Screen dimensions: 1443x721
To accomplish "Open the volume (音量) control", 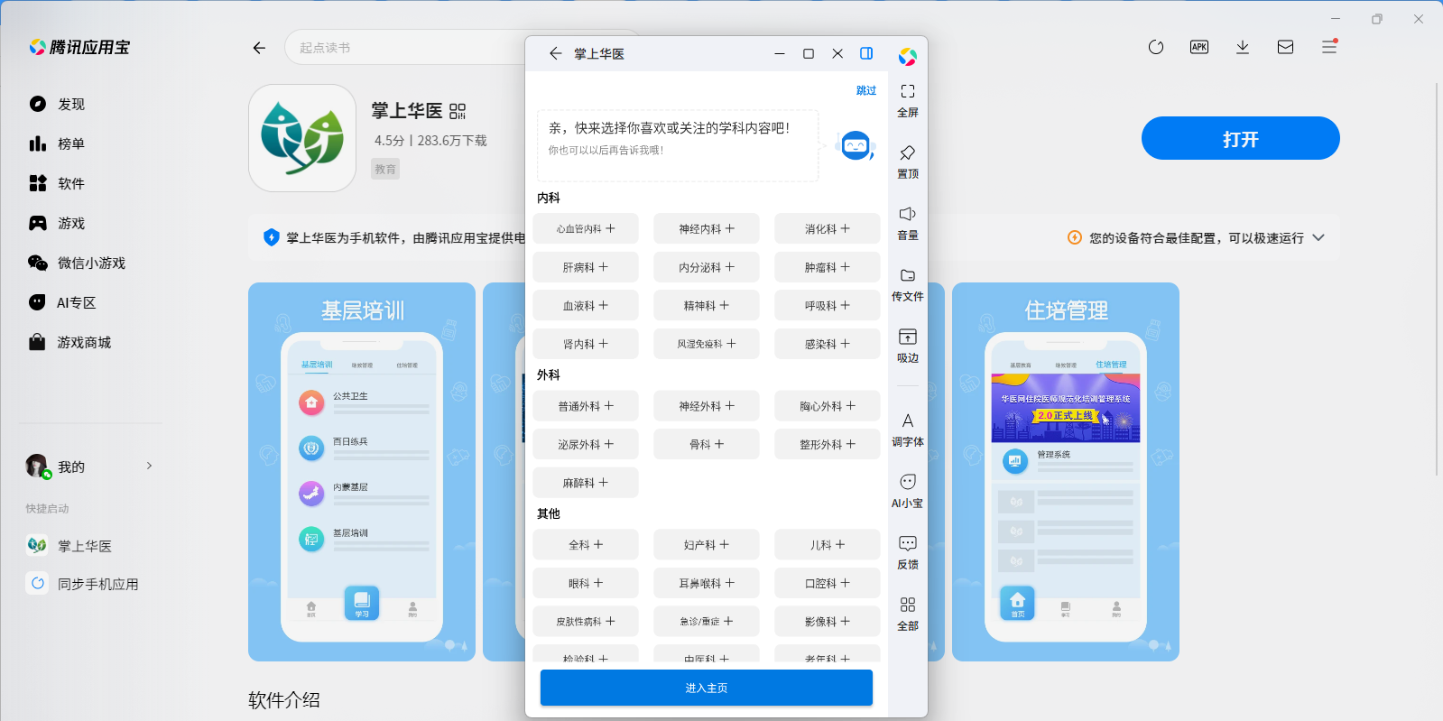I will (x=907, y=215).
